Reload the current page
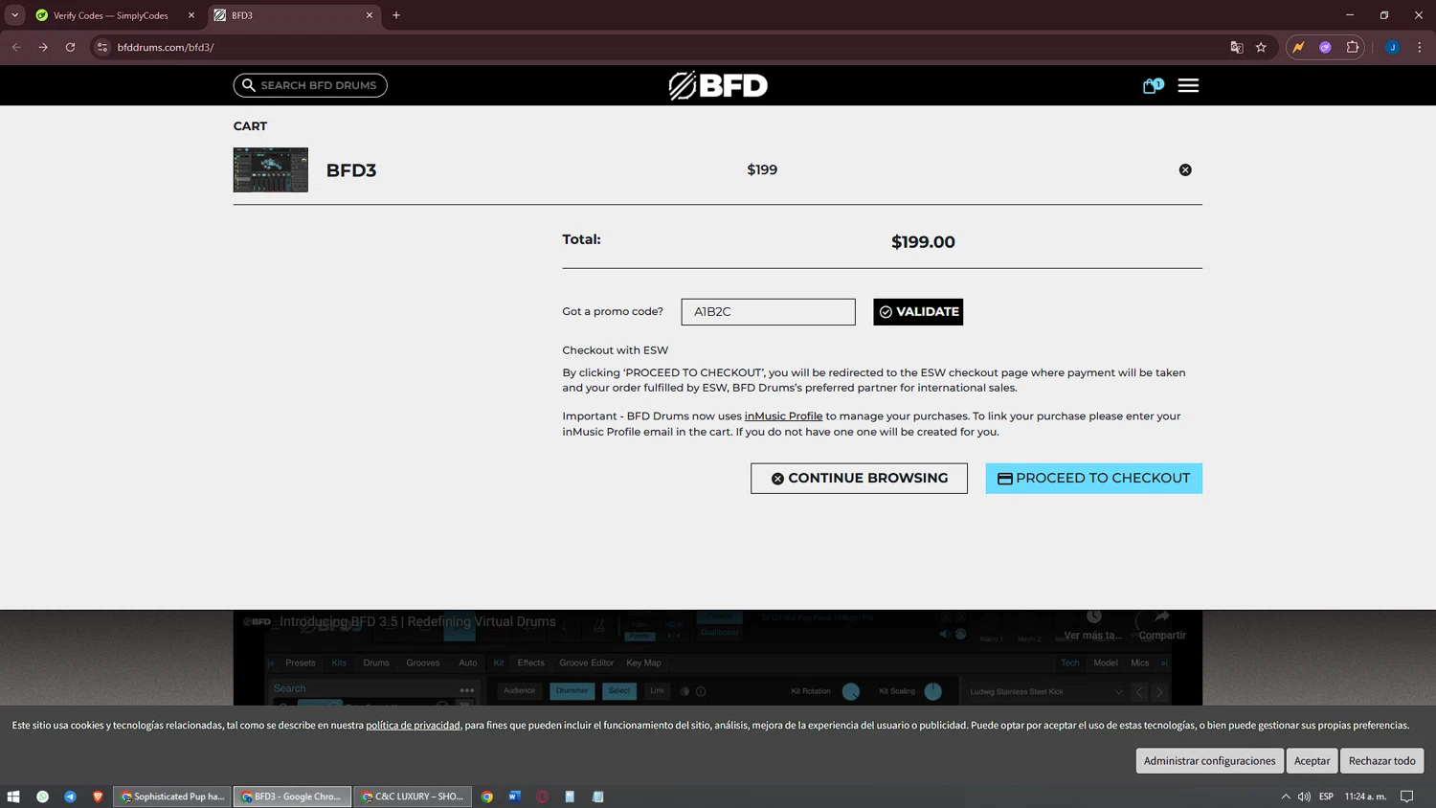The height and width of the screenshot is (808, 1436). pyautogui.click(x=70, y=47)
